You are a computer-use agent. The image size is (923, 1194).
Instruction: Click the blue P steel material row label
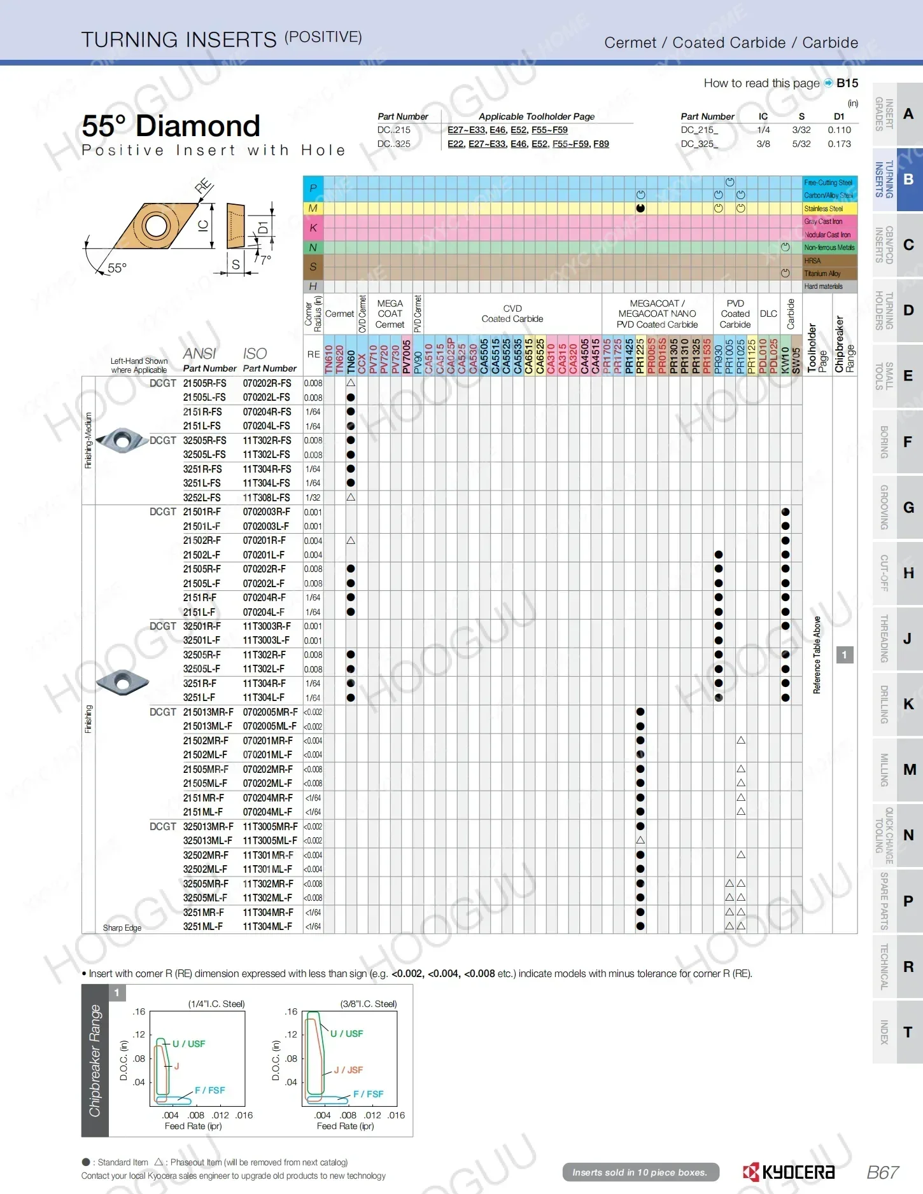[313, 188]
